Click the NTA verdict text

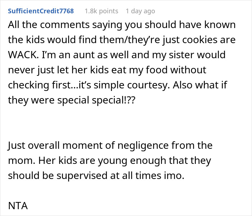coord(17,207)
